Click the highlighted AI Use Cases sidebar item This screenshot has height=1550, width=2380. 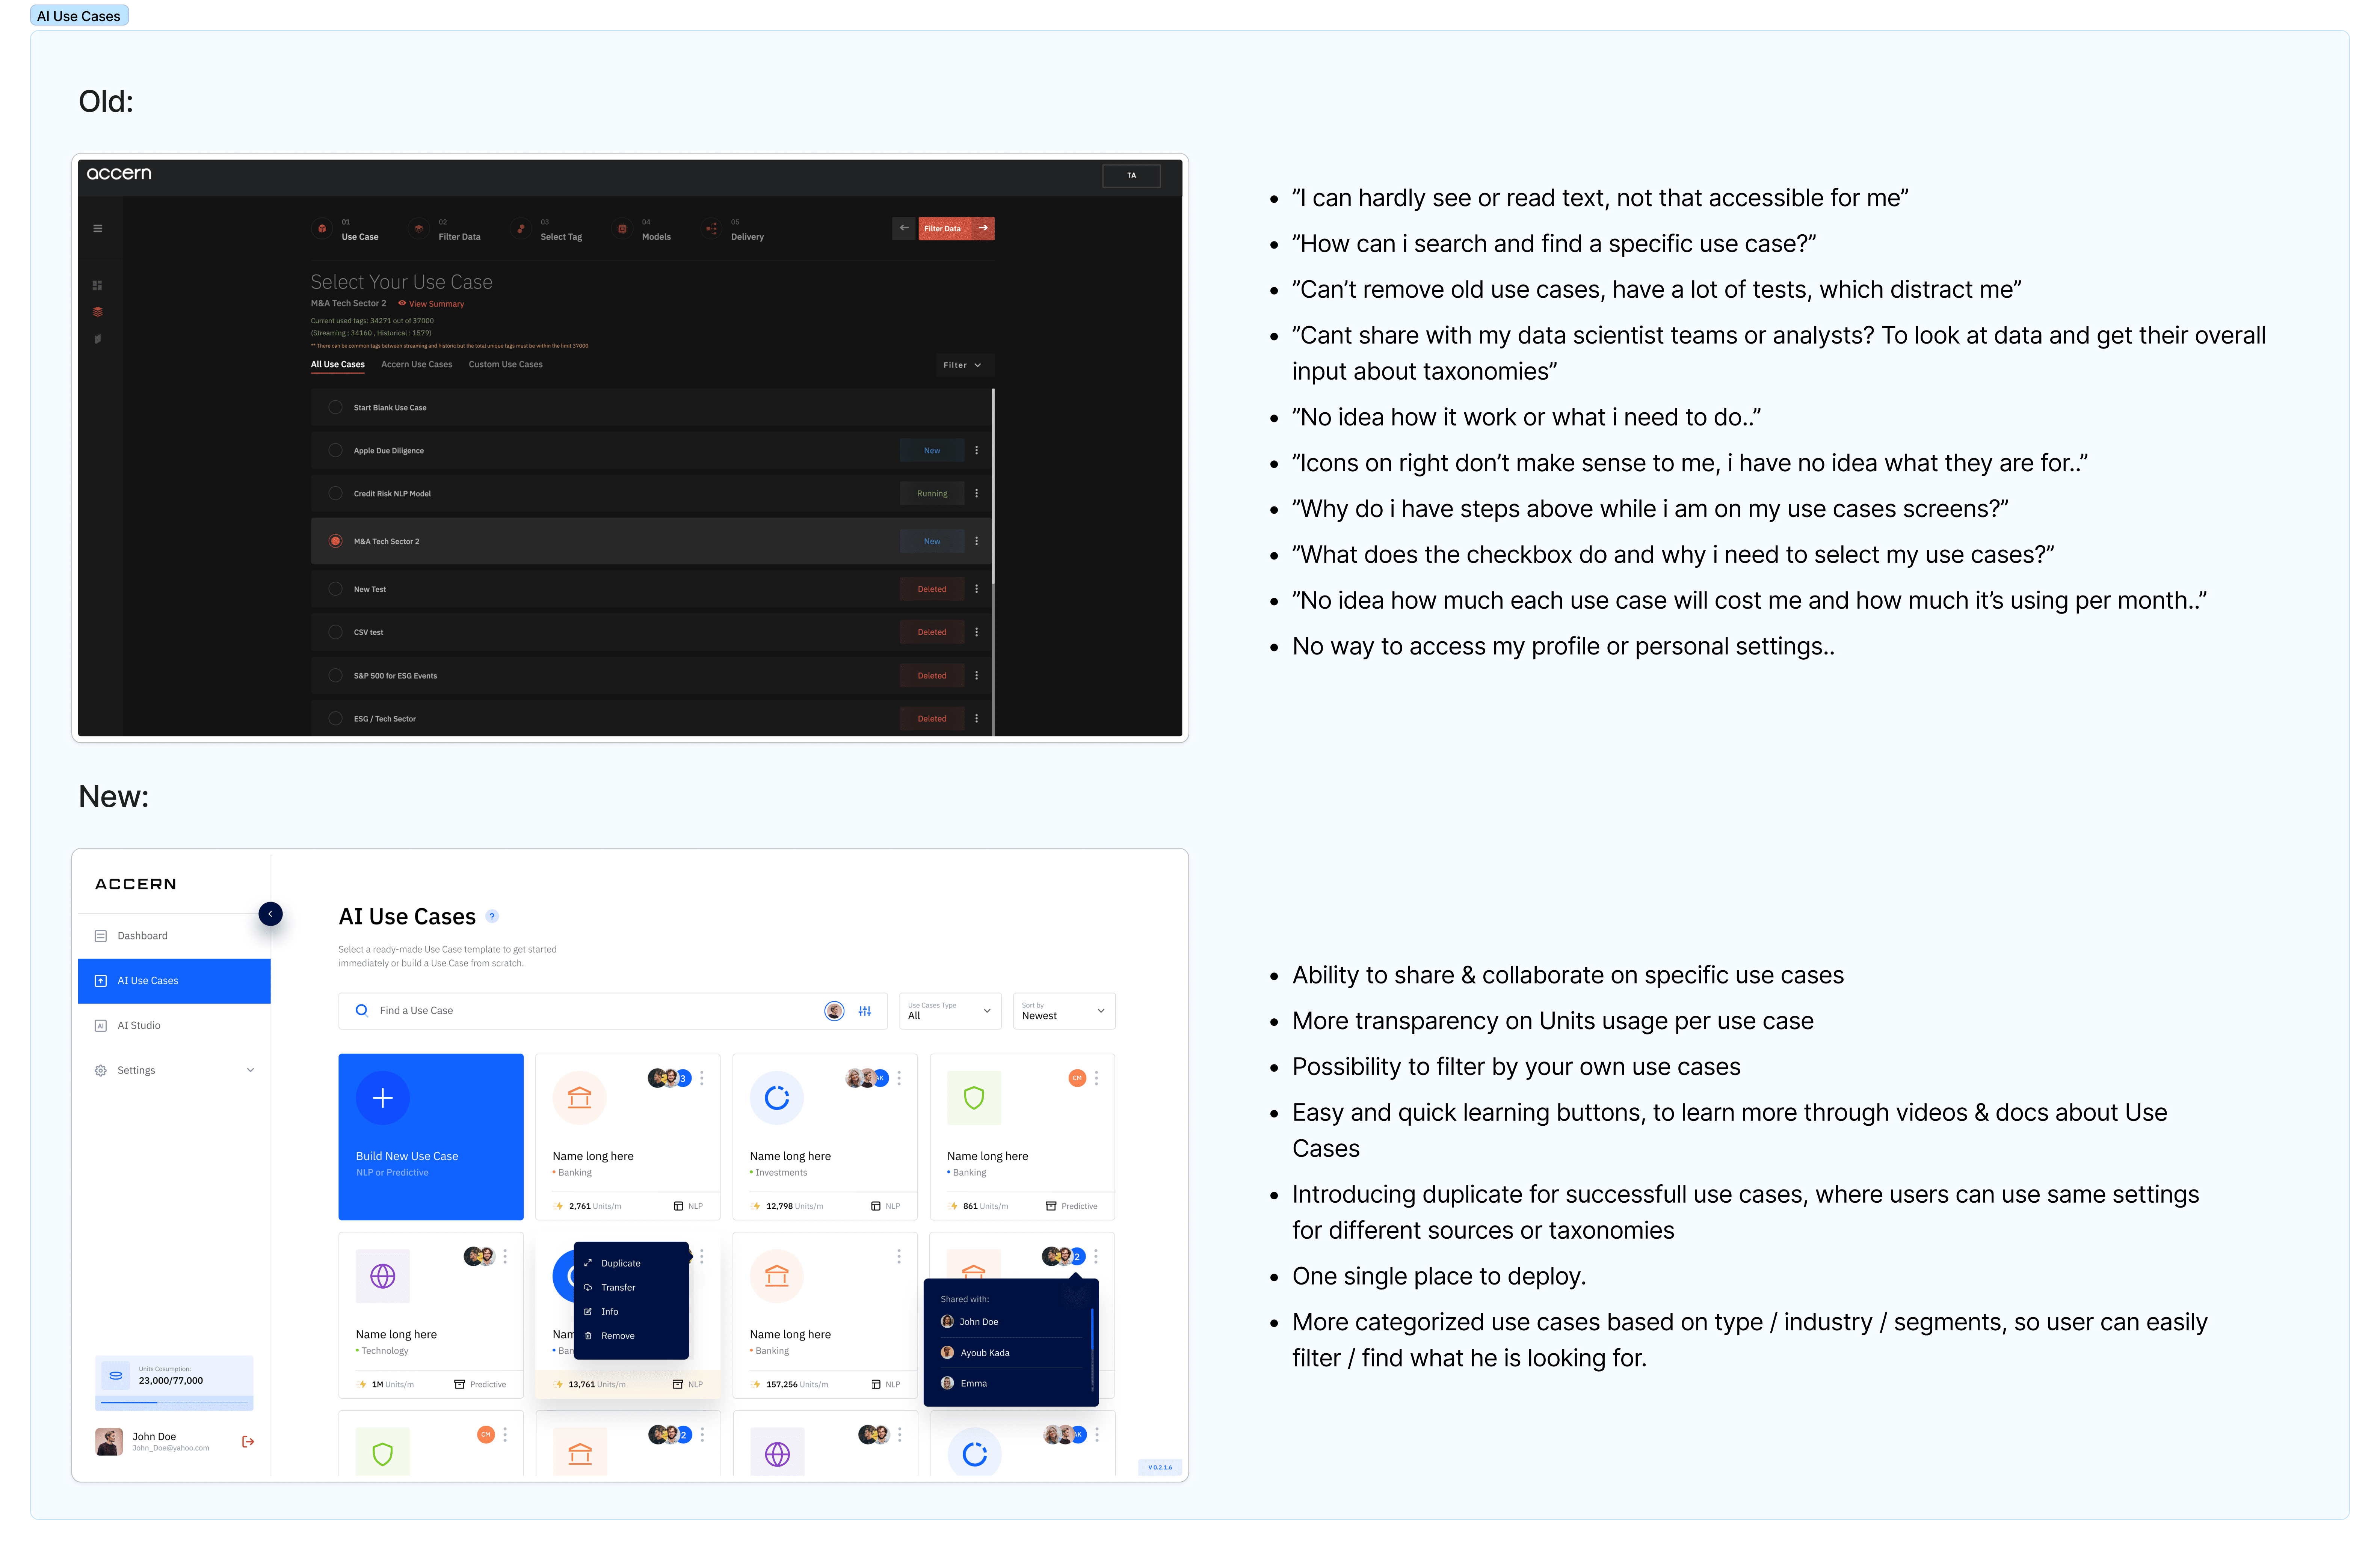(x=174, y=982)
